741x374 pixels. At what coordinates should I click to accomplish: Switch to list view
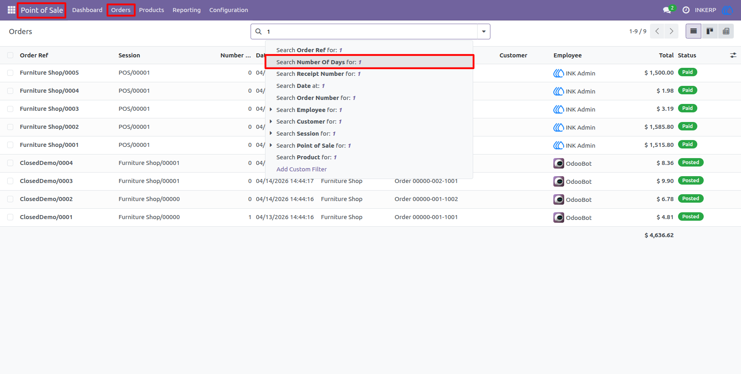coord(693,31)
